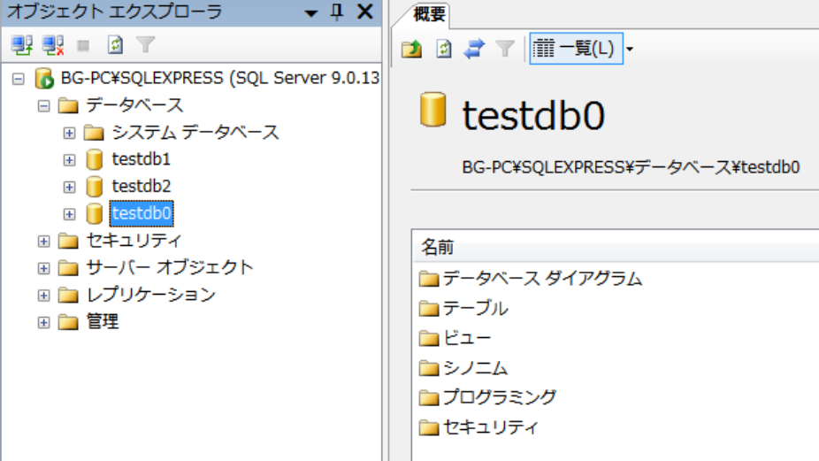Click the シノニム folder icon
This screenshot has height=461, width=819.
(x=429, y=368)
